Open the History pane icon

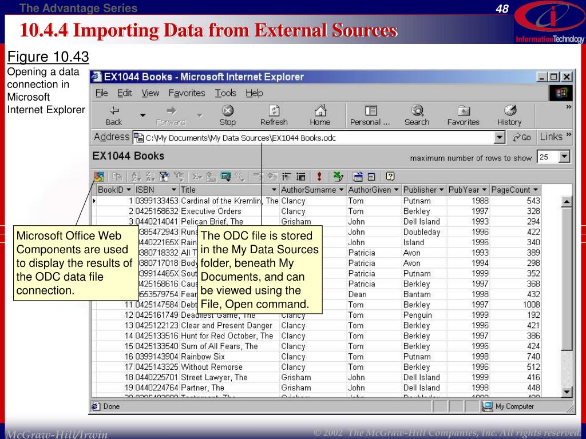click(x=510, y=111)
